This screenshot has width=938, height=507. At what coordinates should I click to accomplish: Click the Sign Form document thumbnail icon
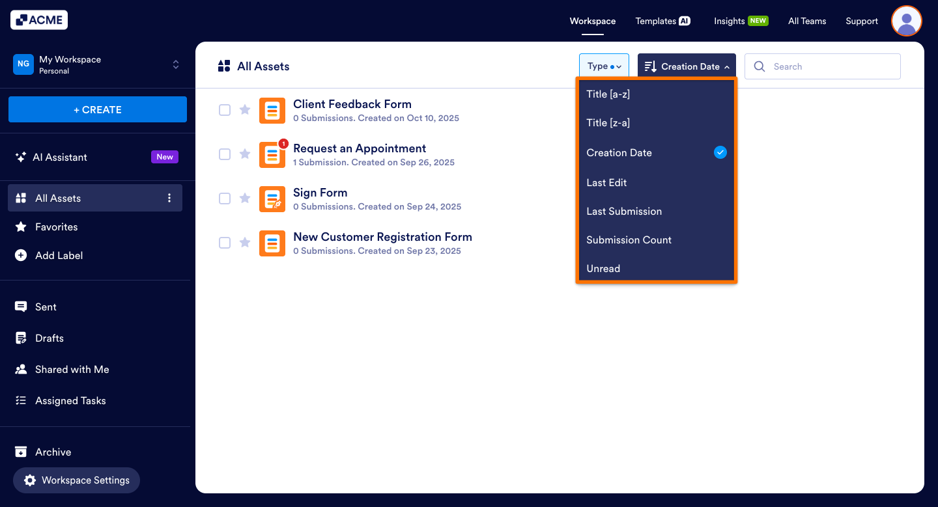click(272, 199)
